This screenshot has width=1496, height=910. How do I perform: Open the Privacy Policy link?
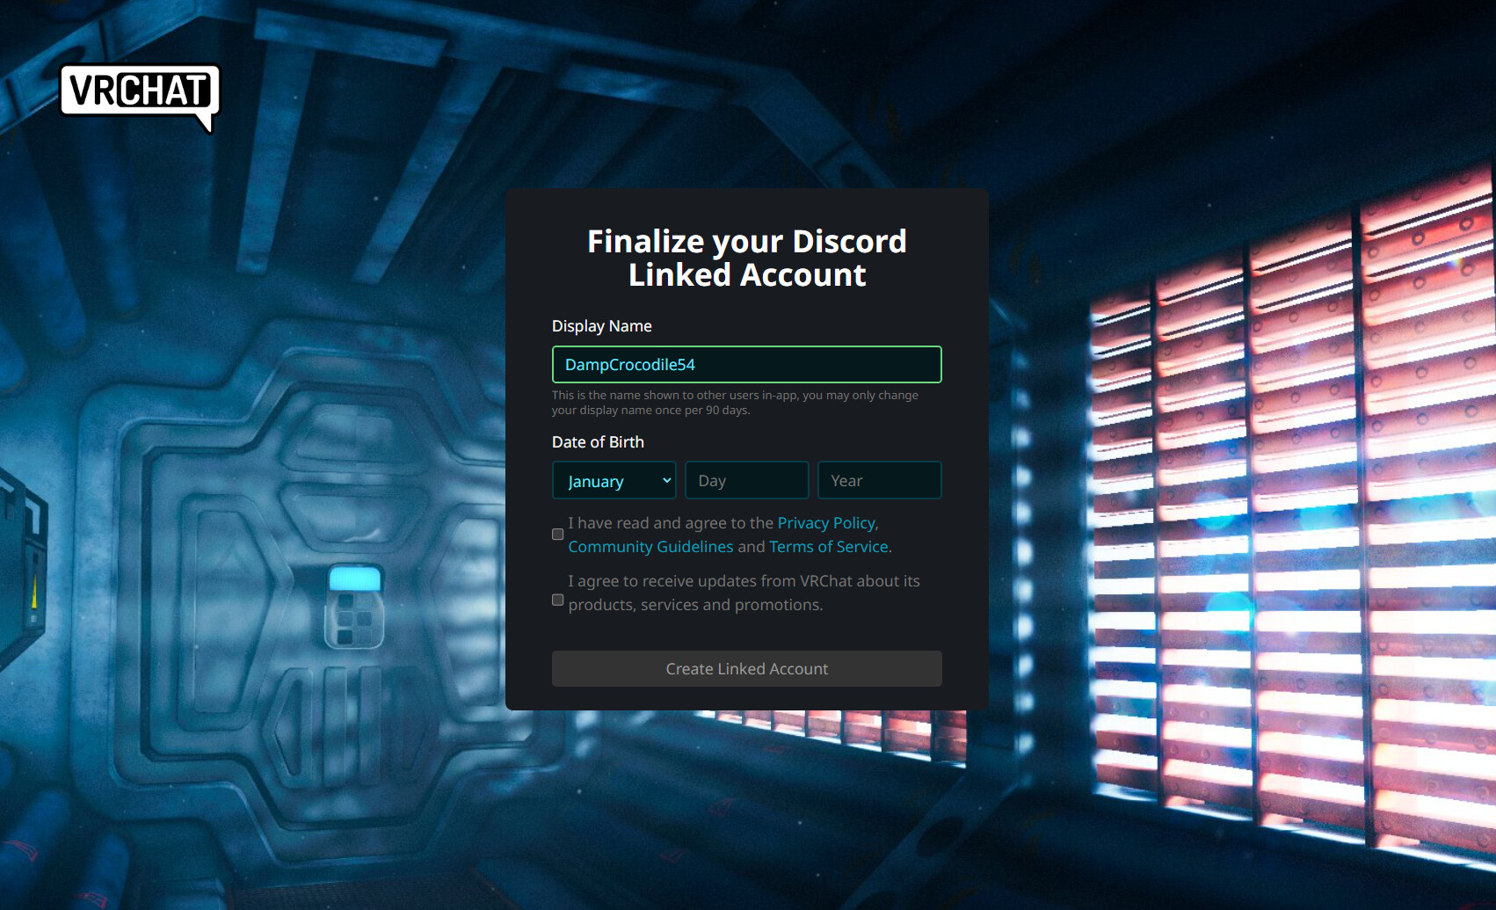click(826, 523)
